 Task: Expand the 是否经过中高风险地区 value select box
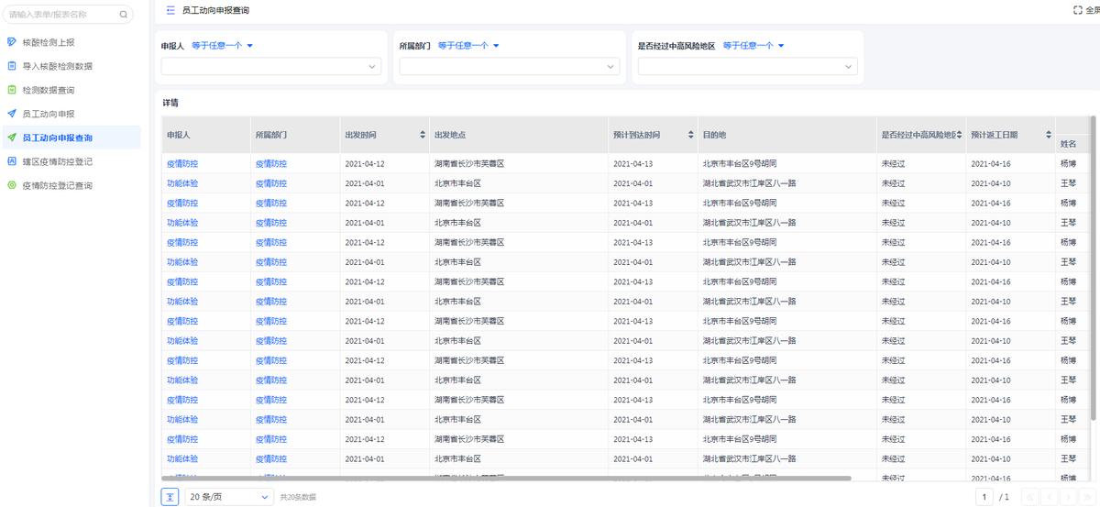coord(748,66)
